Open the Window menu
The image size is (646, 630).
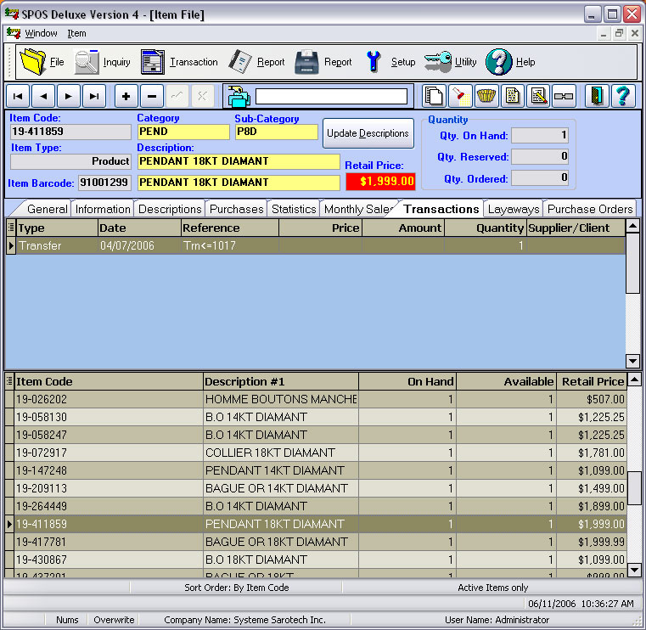pyautogui.click(x=41, y=33)
